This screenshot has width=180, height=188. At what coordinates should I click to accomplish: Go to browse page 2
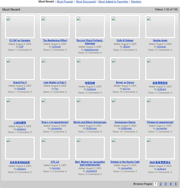click(161, 184)
